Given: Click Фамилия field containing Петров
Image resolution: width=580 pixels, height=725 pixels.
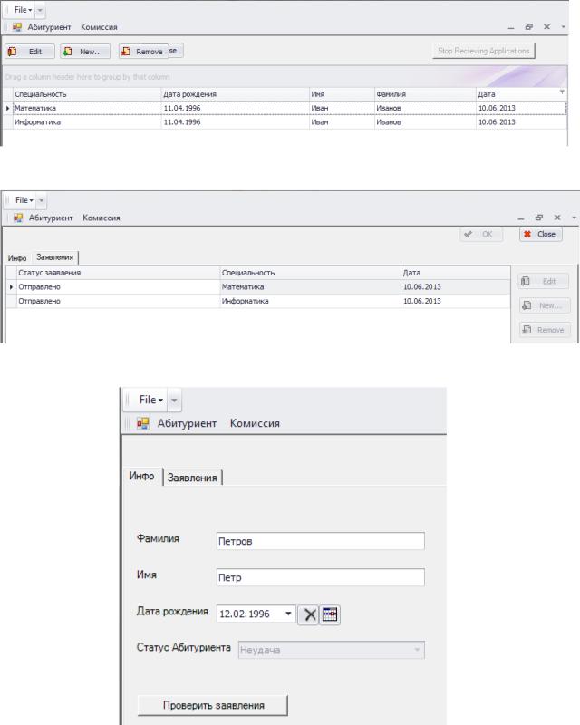Looking at the screenshot, I should (320, 541).
